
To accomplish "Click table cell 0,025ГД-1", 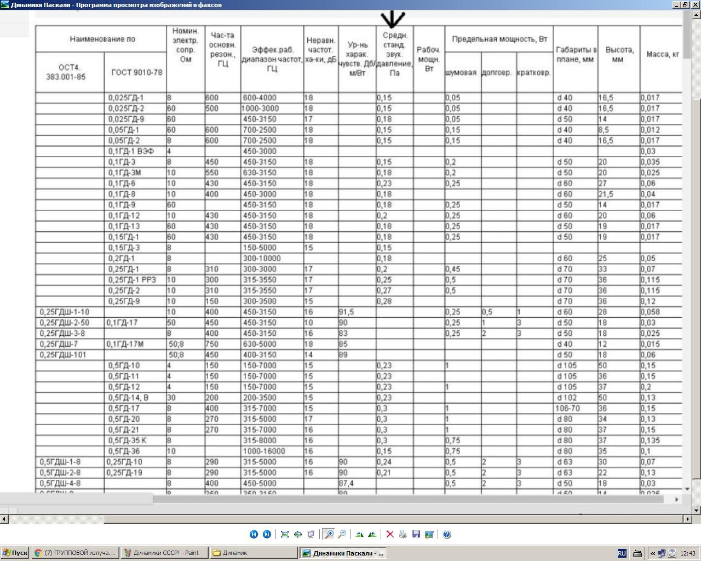I will (x=126, y=98).
